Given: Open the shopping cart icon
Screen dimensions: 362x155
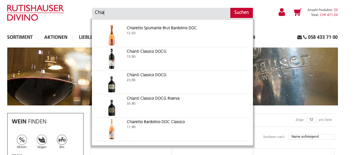Looking at the screenshot, I should [x=297, y=12].
